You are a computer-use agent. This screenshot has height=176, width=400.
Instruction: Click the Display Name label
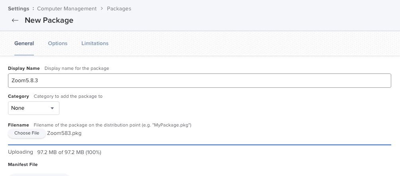pyautogui.click(x=24, y=68)
